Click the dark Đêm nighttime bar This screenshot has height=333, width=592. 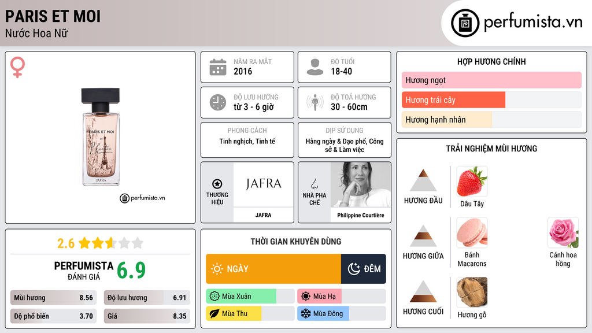pyautogui.click(x=363, y=269)
